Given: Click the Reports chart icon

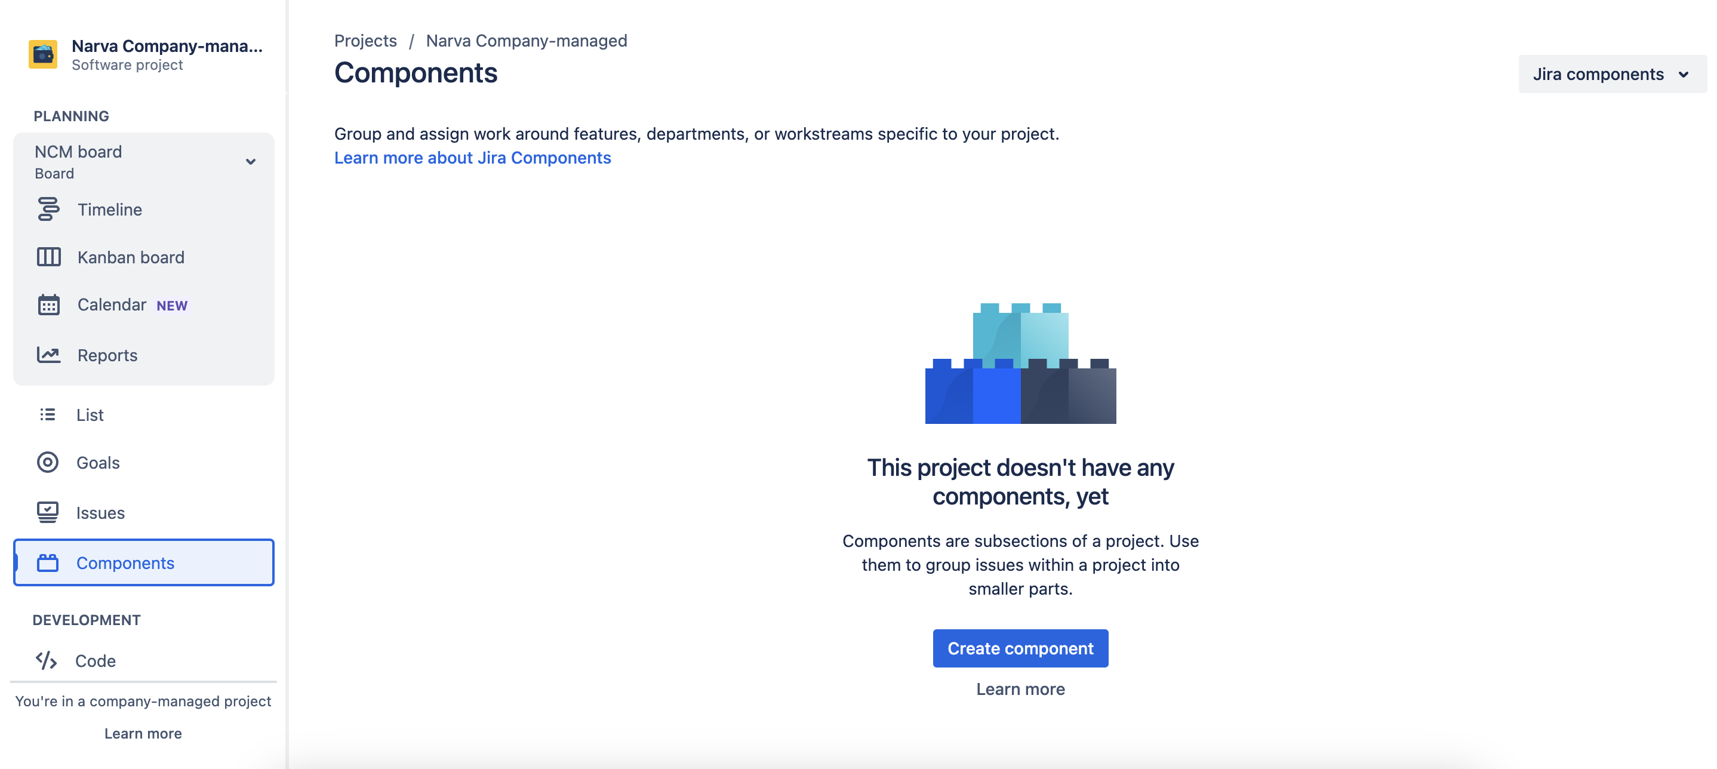Looking at the screenshot, I should tap(48, 355).
